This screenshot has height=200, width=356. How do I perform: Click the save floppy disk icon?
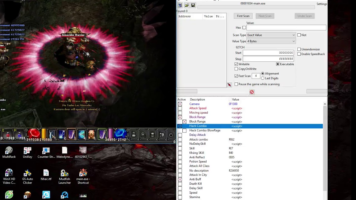pos(193,5)
